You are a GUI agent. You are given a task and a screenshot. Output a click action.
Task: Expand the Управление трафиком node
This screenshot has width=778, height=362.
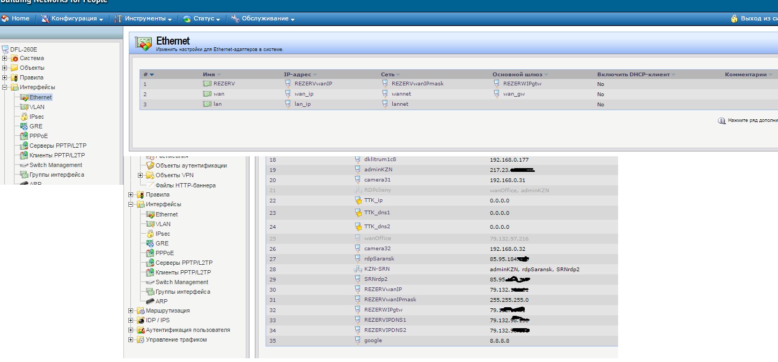coord(131,340)
